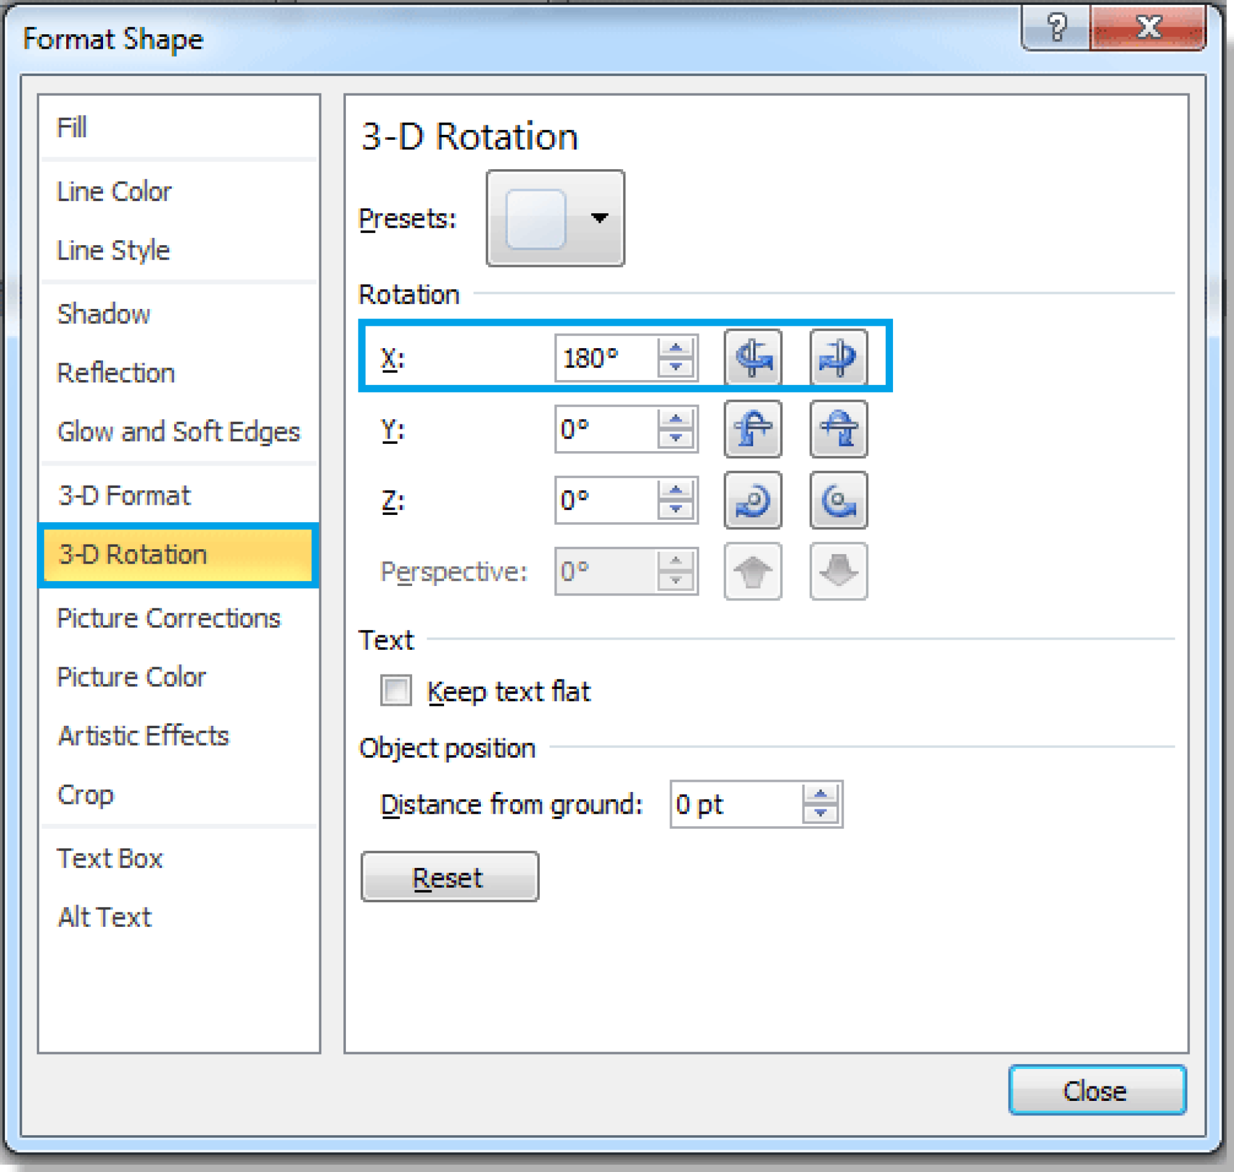Viewport: 1234px width, 1172px height.
Task: Open the Presets dropdown
Action: (x=600, y=219)
